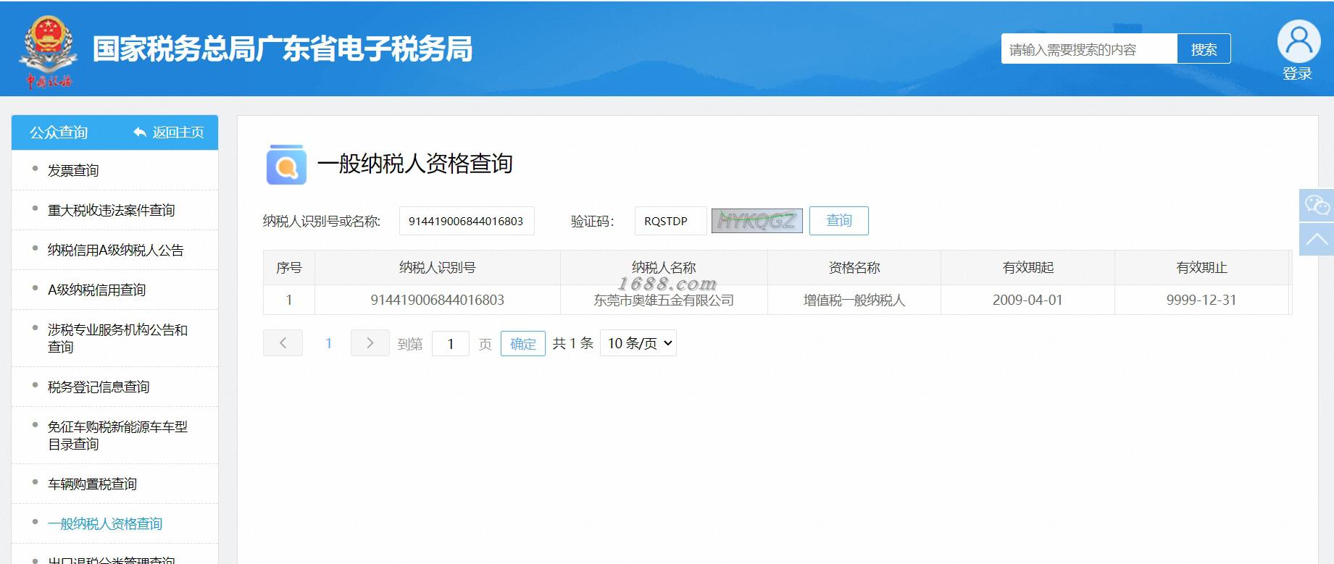
Task: Click table cell 914419006844016803 in results
Action: [x=437, y=300]
